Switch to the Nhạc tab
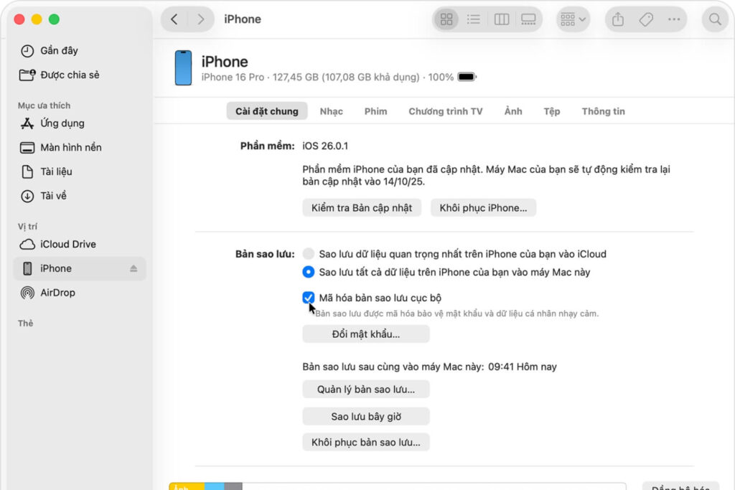 point(332,111)
